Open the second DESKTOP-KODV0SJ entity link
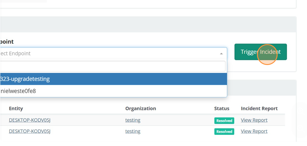The image size is (307, 146). tap(29, 131)
